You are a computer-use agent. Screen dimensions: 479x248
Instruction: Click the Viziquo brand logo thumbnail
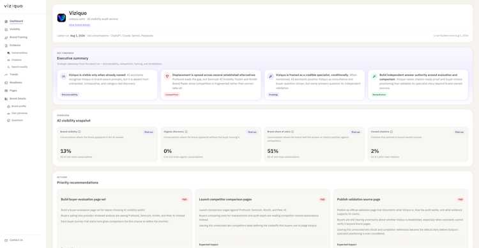click(x=61, y=18)
